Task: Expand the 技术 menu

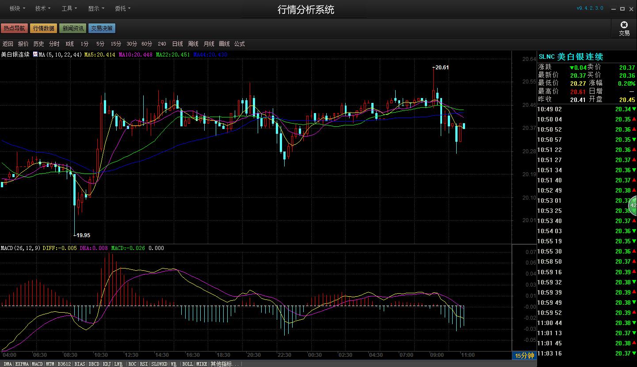Action: 43,8
